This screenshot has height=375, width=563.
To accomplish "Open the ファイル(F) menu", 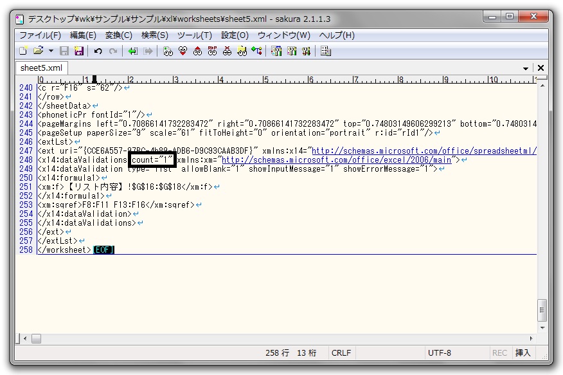I will (x=40, y=35).
